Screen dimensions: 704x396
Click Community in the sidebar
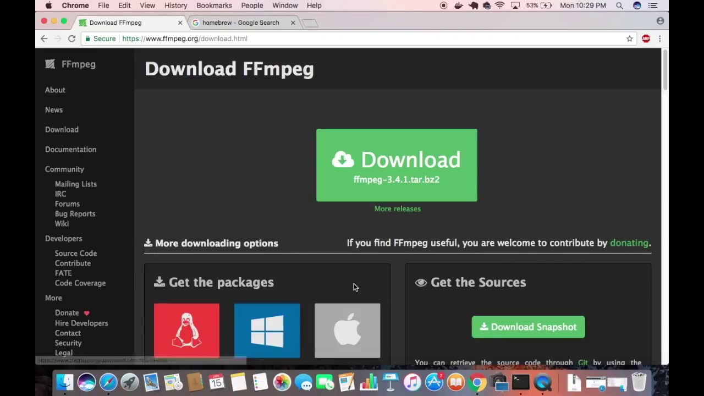64,169
